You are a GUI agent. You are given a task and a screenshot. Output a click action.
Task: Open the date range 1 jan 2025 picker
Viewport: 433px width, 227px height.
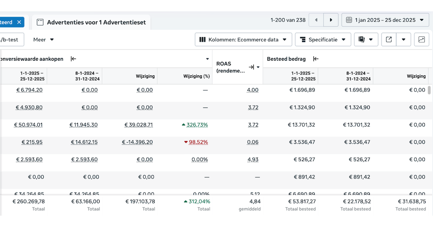[385, 20]
